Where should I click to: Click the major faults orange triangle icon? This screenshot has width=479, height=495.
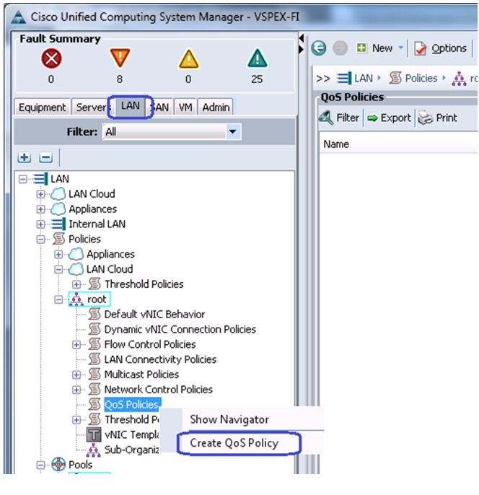click(x=120, y=58)
